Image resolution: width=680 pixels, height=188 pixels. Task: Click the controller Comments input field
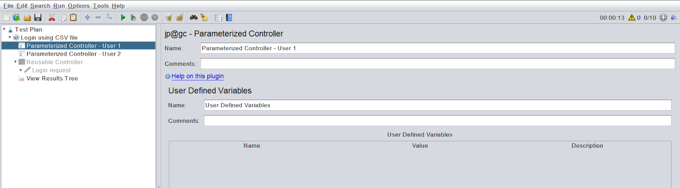point(437,64)
